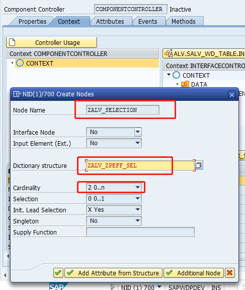Open the Context tab

pyautogui.click(x=69, y=21)
